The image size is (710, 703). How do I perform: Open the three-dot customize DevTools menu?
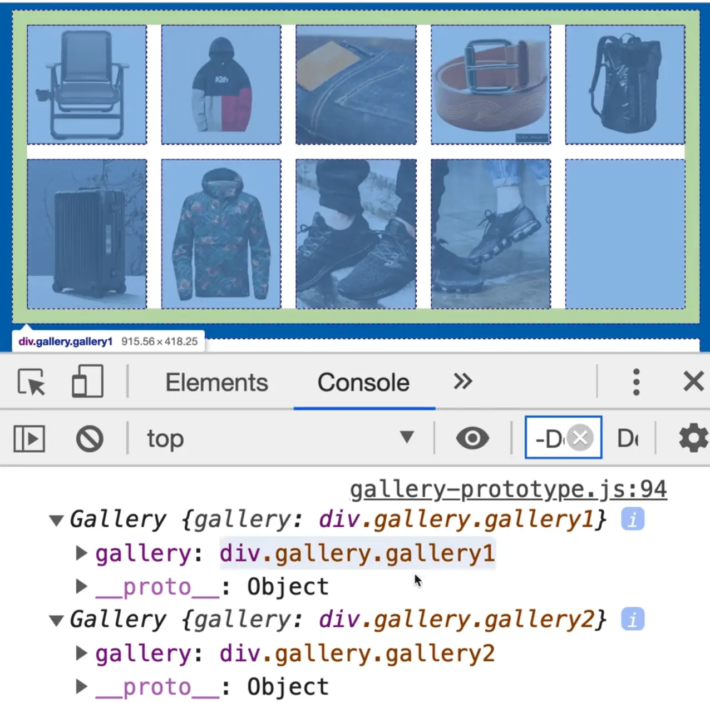pyautogui.click(x=636, y=382)
